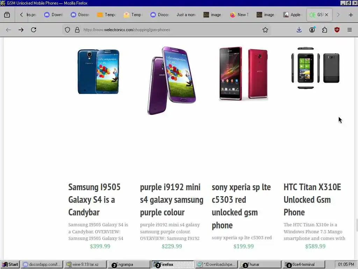Switch to Xfce4-terminal taskbar group
The height and width of the screenshot is (269, 358).
[x=304, y=264]
